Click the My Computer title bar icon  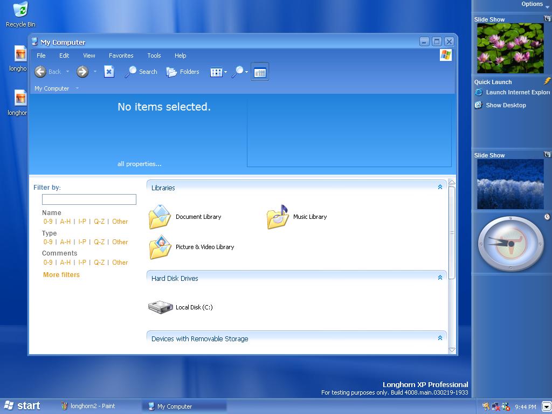pos(34,42)
